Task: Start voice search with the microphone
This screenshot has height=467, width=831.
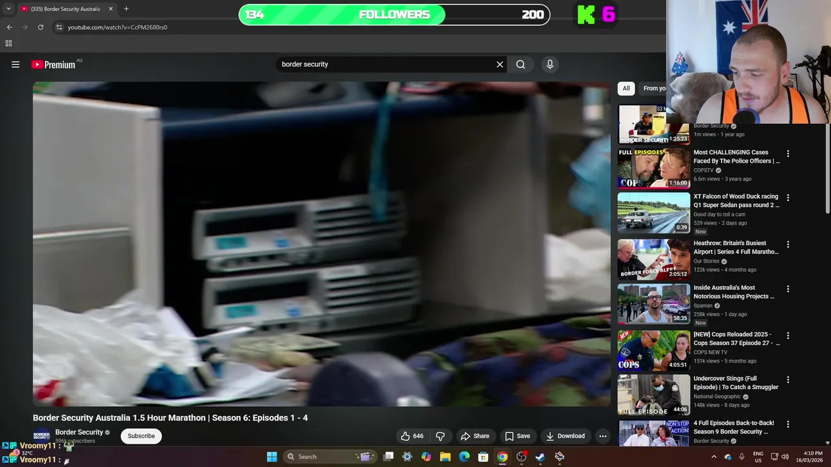Action: (x=550, y=64)
